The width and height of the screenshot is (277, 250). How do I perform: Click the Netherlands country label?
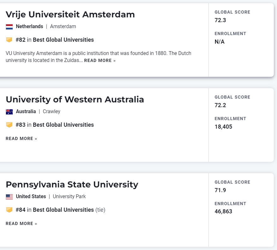29,27
